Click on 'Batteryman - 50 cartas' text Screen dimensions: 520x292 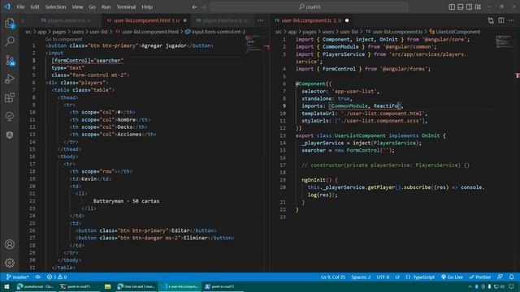click(126, 201)
